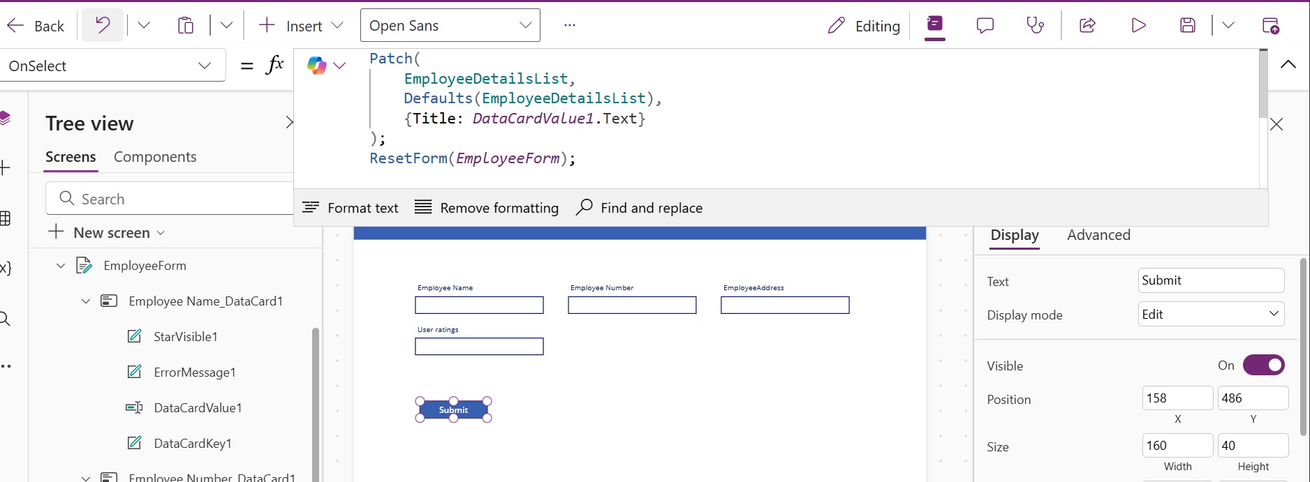Switch to the Advanced tab

pos(1098,235)
